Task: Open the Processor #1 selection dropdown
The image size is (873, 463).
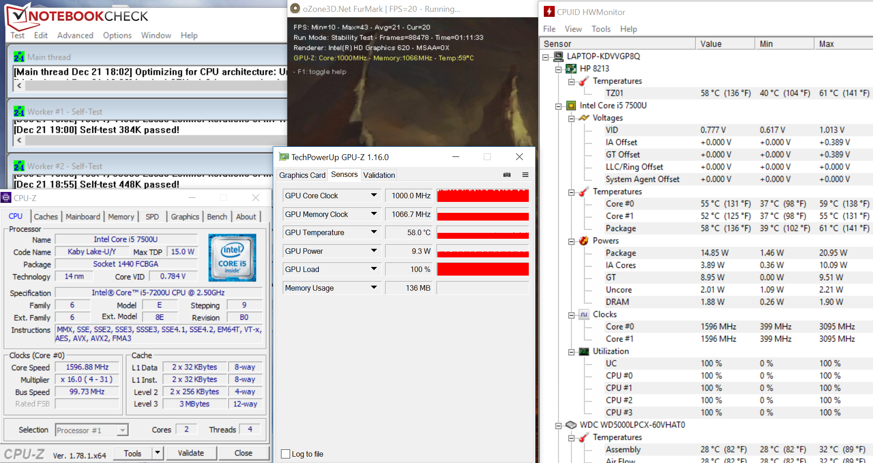Action: pyautogui.click(x=122, y=430)
